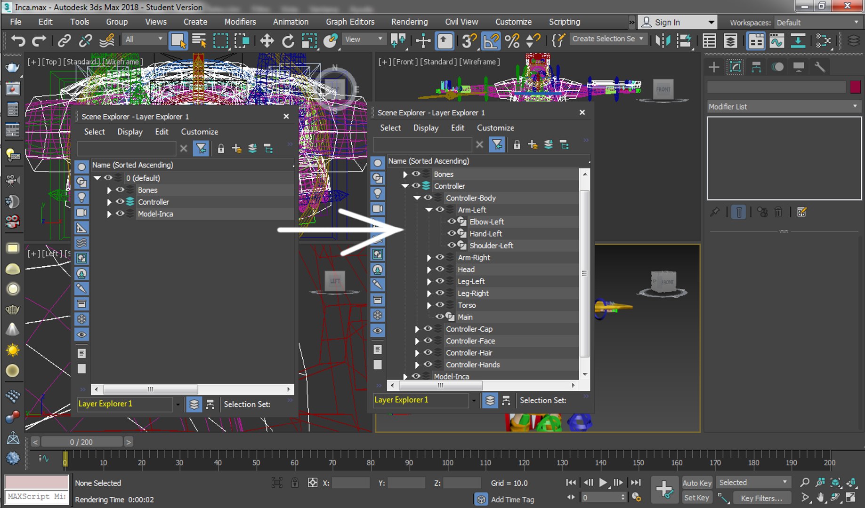Viewport: 865px width, 508px height.
Task: Open Customize menu in right Scene Explorer
Action: click(495, 128)
